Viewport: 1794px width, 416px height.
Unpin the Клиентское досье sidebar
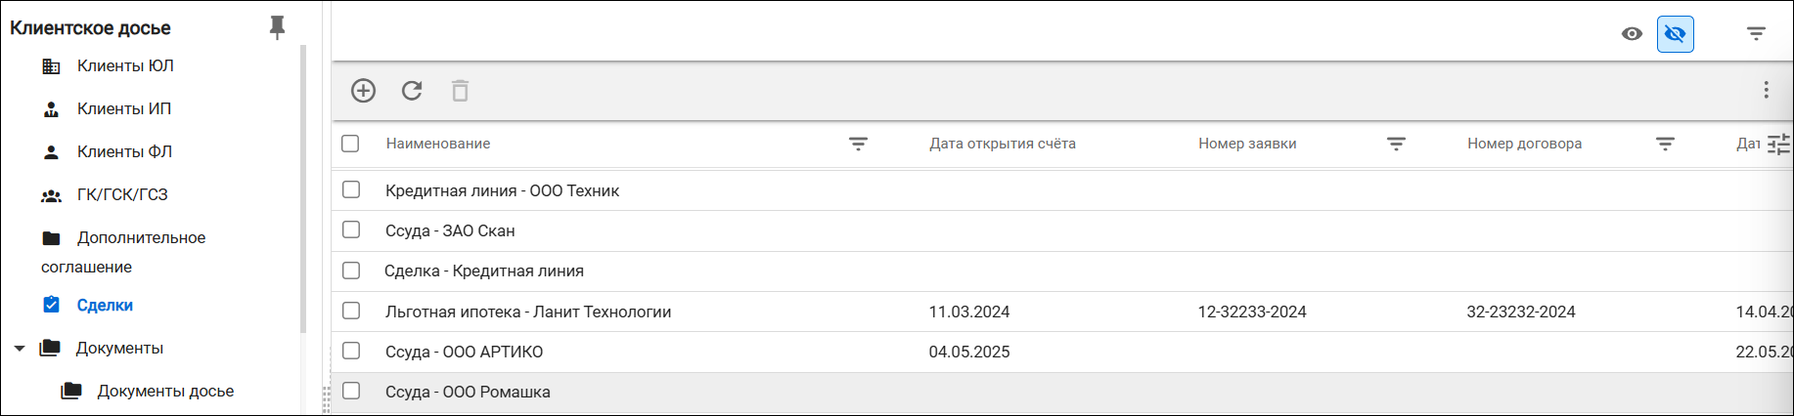click(277, 27)
